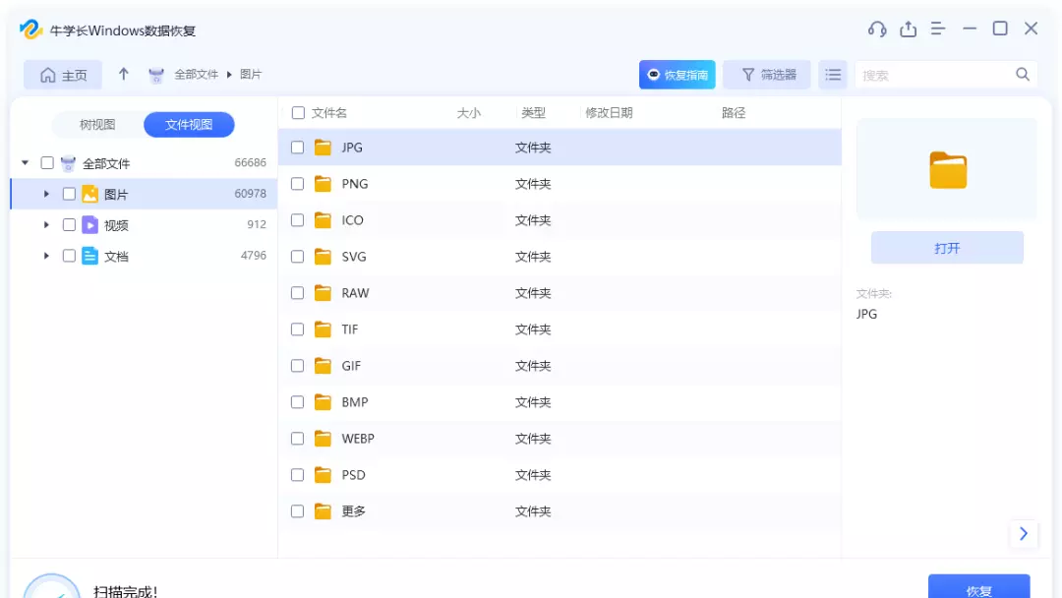Click the 全部文件 drive icon in tree

tap(69, 163)
